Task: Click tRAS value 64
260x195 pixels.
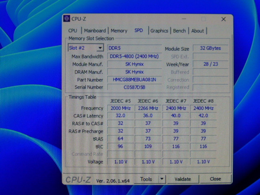Action: point(121,139)
